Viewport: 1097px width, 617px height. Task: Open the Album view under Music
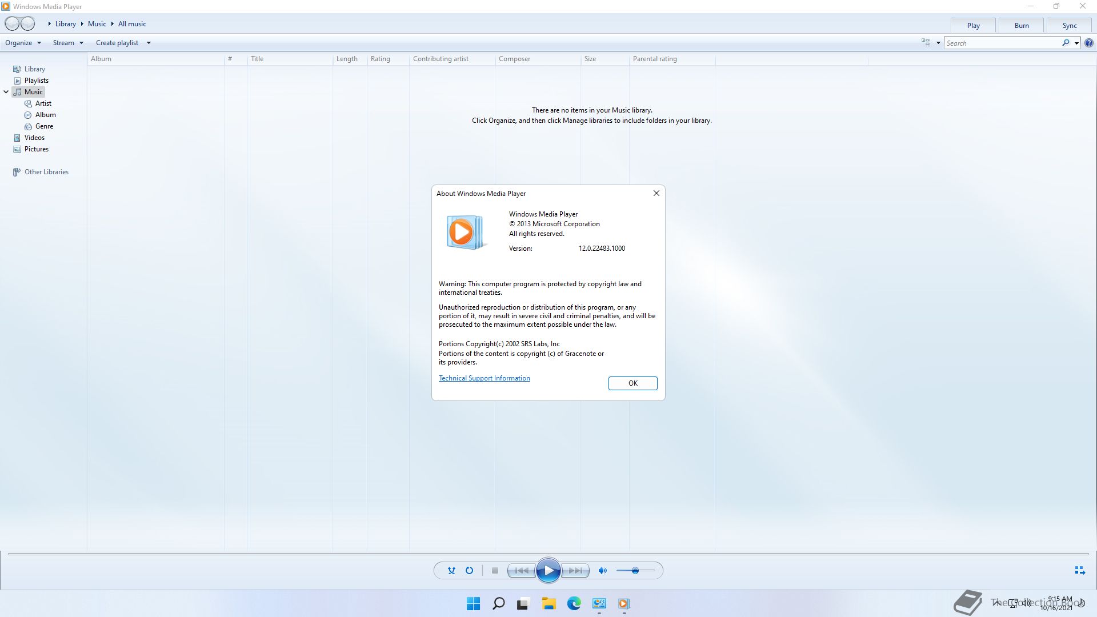tap(45, 115)
